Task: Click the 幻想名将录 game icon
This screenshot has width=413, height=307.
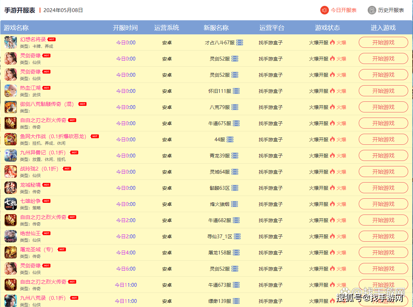Action: [x=10, y=42]
